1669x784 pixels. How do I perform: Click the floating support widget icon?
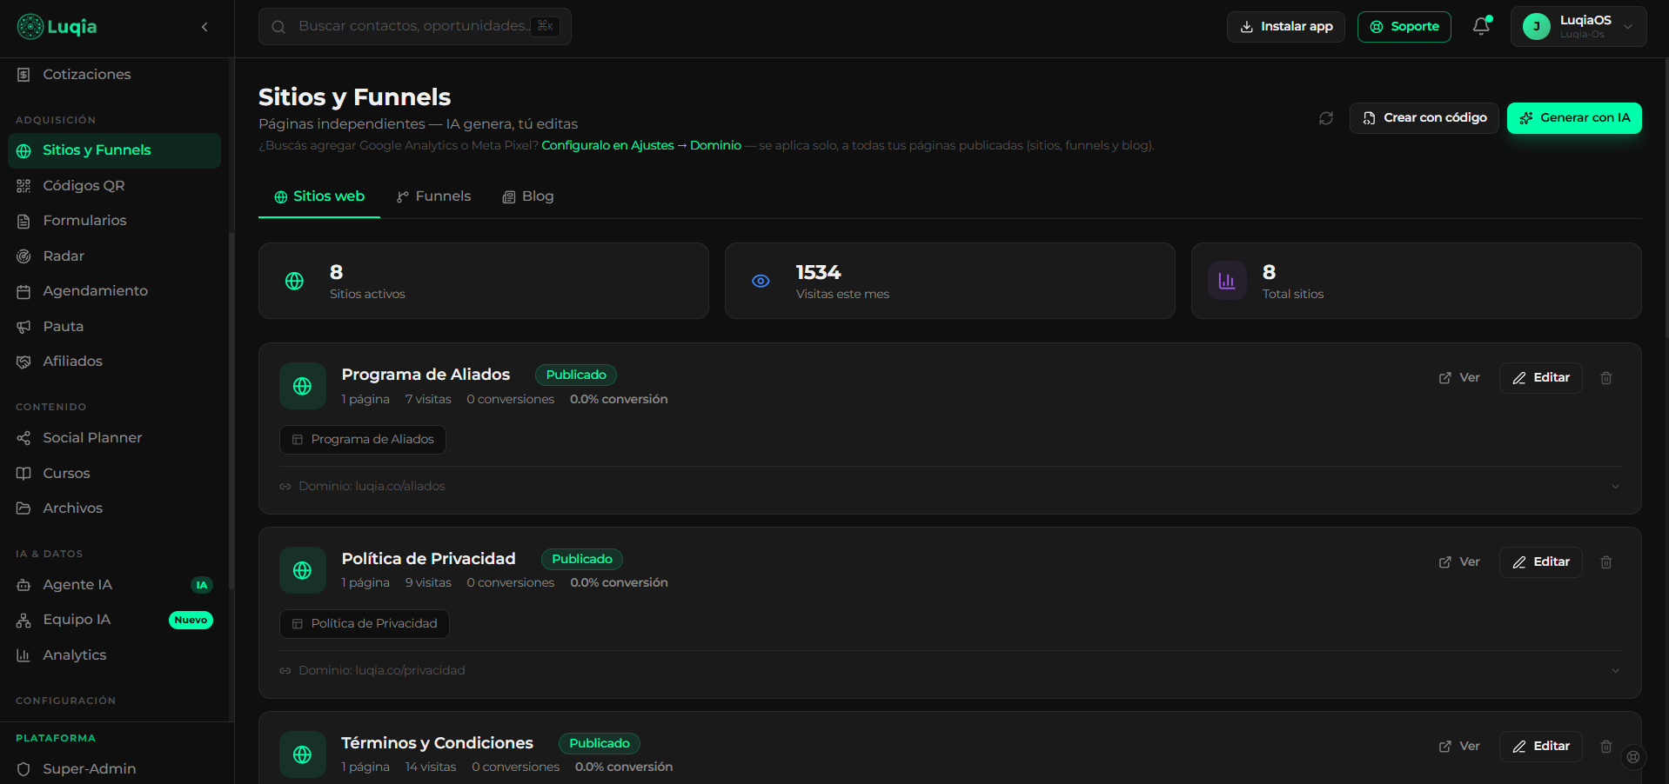click(1633, 757)
